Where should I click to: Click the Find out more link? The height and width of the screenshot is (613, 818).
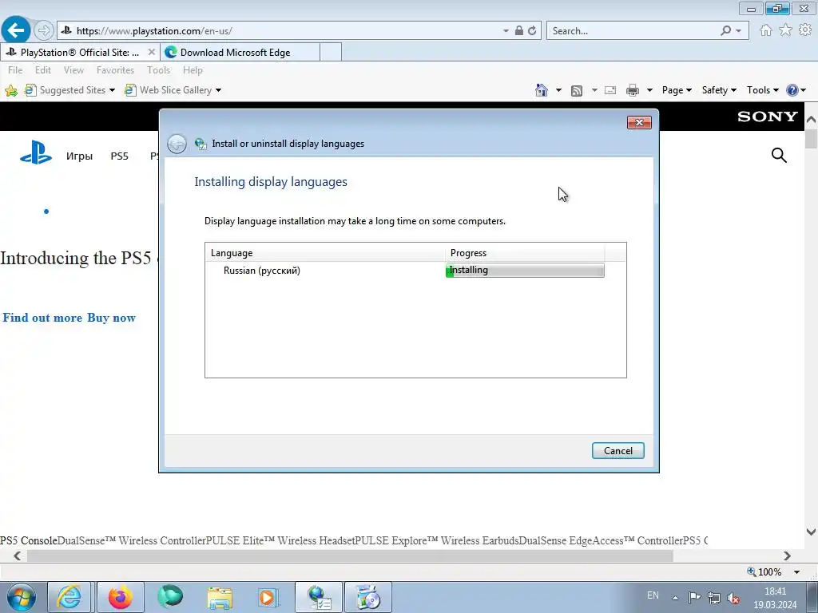click(42, 318)
